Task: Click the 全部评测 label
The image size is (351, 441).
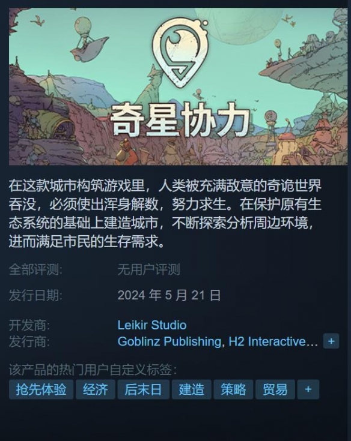Action: tap(35, 270)
